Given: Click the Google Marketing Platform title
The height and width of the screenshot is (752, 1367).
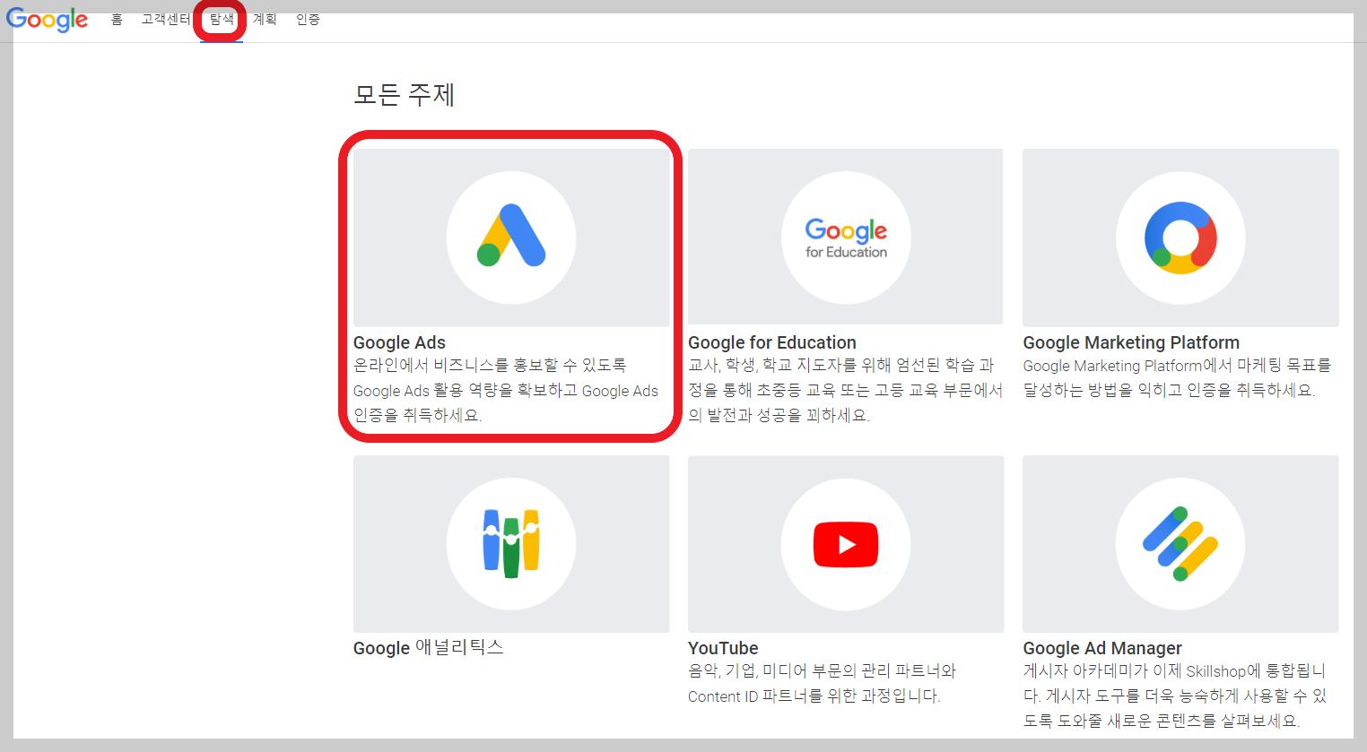Looking at the screenshot, I should pos(1131,342).
